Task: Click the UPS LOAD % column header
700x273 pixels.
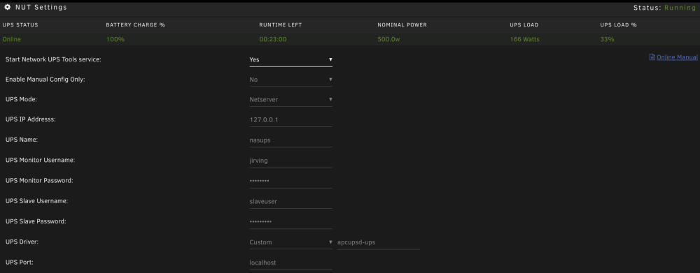Action: tap(618, 25)
